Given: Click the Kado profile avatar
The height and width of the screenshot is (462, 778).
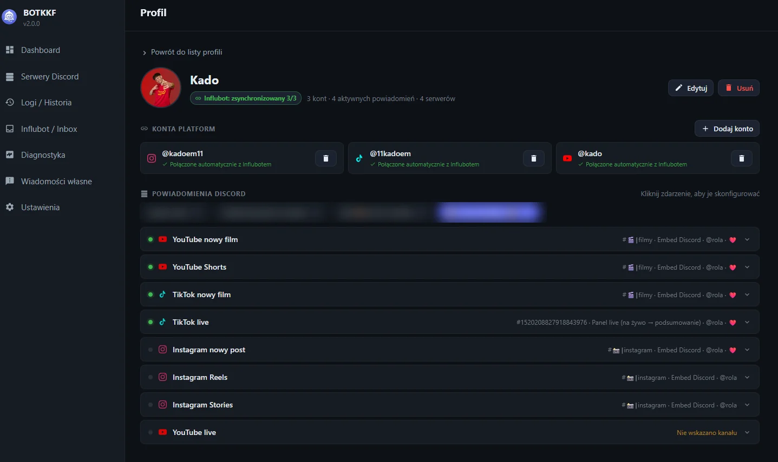Looking at the screenshot, I should click(x=161, y=88).
